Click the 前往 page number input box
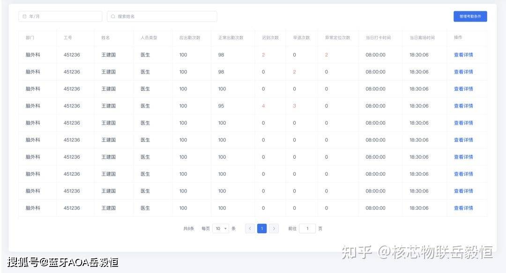Screen dimensions: 506x273 coord(307,229)
